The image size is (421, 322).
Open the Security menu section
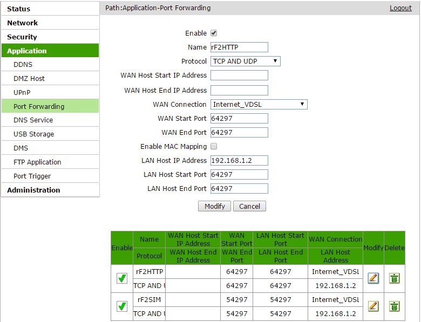click(22, 37)
